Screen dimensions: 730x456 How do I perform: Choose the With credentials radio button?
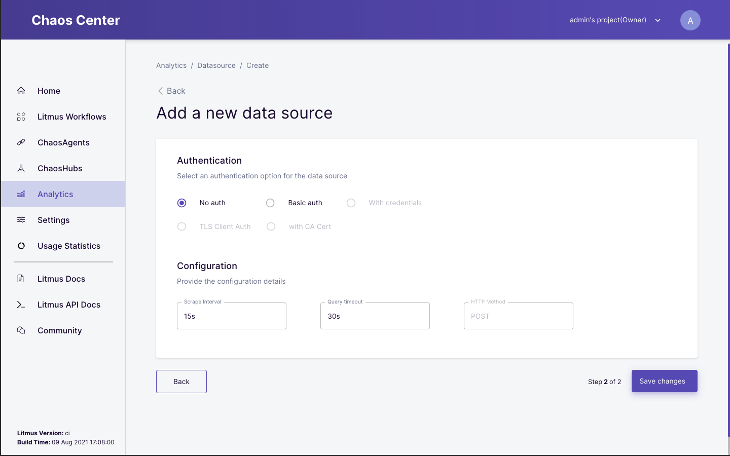click(x=351, y=203)
